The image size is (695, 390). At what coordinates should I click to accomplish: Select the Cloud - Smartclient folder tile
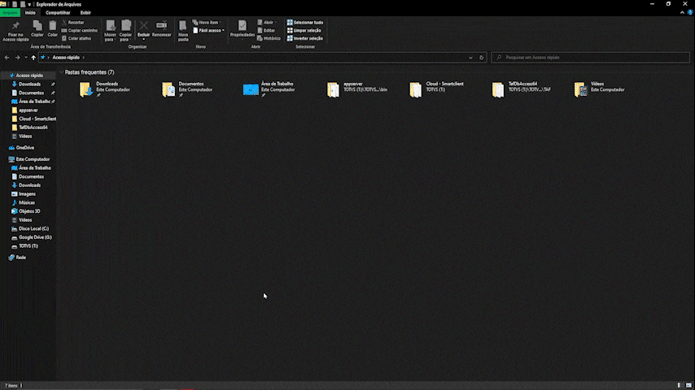coord(436,89)
